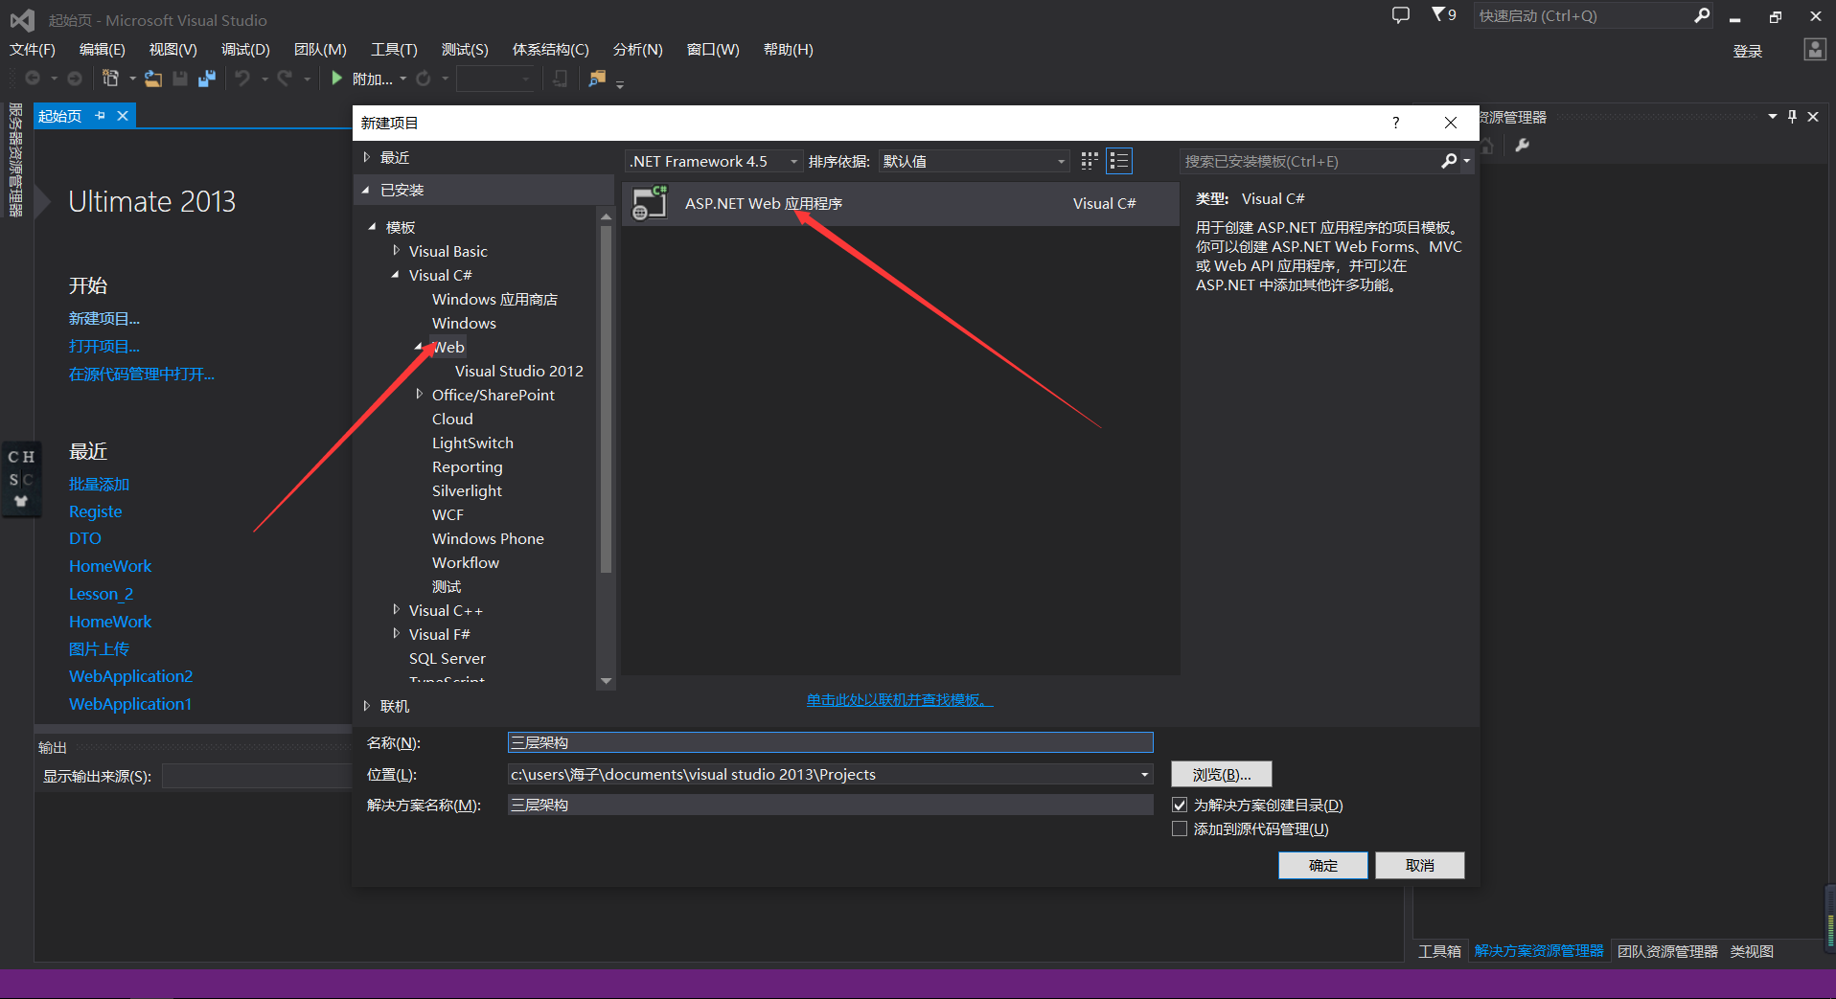This screenshot has height=999, width=1836.
Task: Select the ASP.NET Web 应用程序 template icon
Action: point(650,203)
